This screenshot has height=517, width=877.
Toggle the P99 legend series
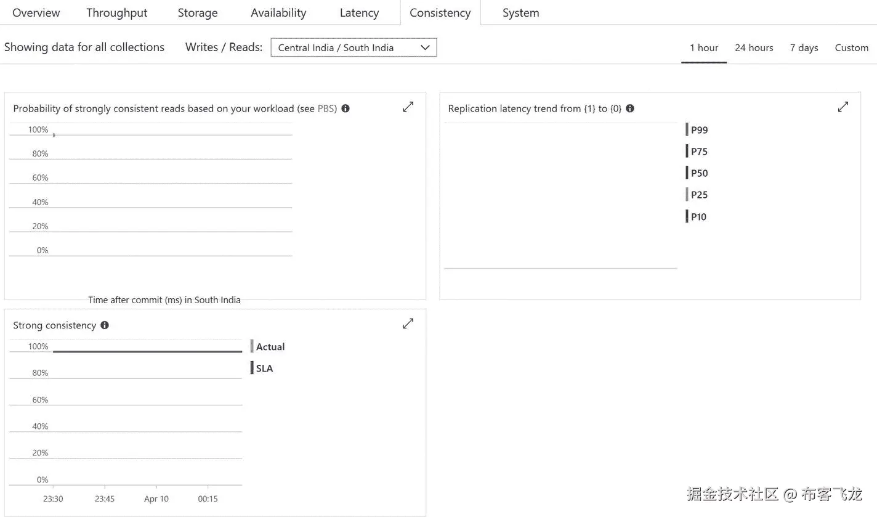tap(699, 130)
